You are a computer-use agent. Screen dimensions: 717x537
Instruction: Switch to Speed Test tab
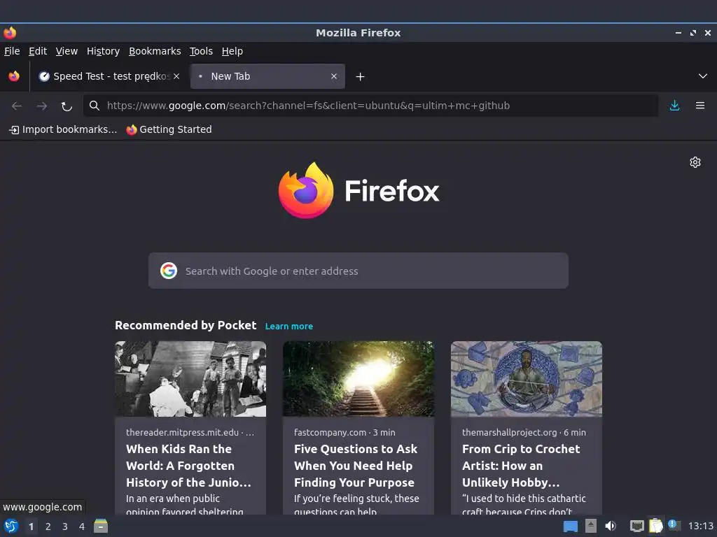pos(109,76)
